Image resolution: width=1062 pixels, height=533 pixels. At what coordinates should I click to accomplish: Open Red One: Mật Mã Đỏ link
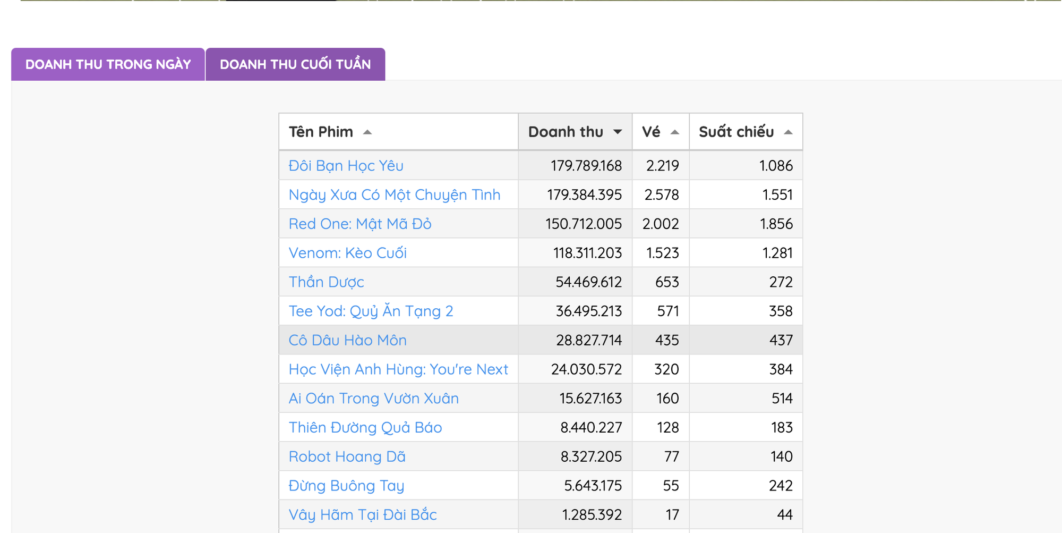coord(360,224)
